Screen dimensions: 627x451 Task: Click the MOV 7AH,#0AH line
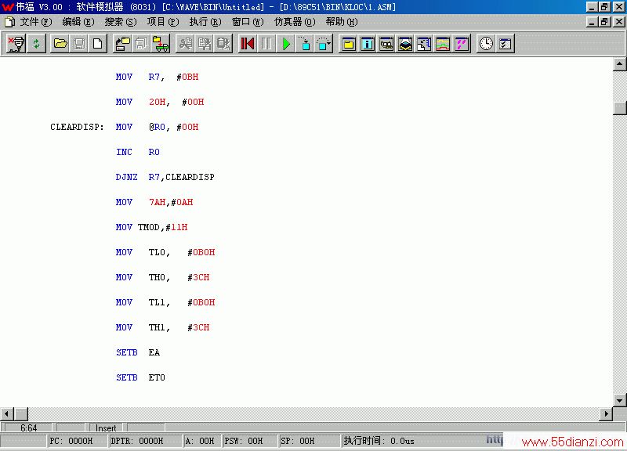(x=154, y=202)
